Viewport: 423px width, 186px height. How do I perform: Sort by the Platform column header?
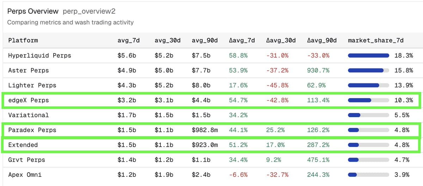pyautogui.click(x=23, y=40)
